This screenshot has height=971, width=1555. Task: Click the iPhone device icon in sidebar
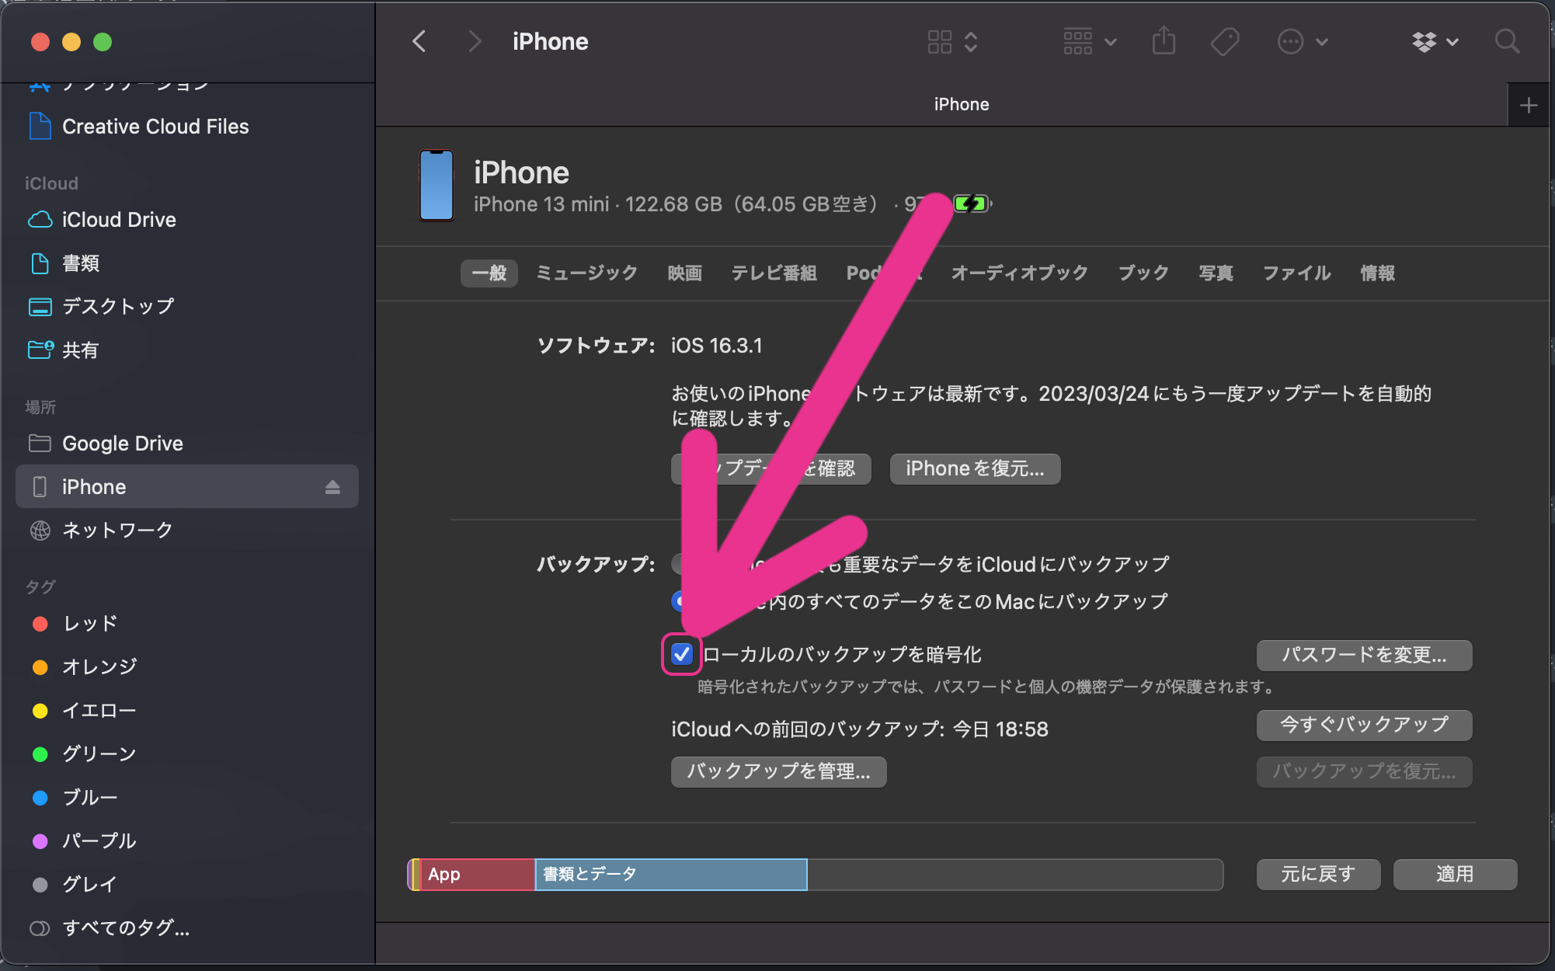[x=39, y=486]
